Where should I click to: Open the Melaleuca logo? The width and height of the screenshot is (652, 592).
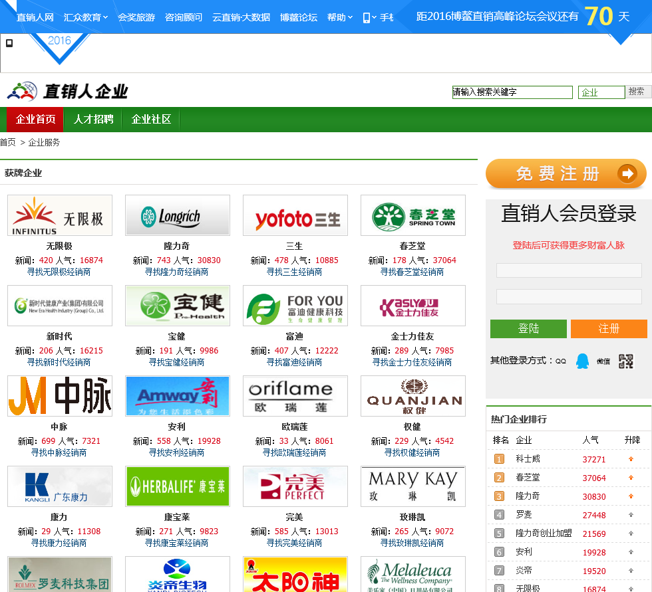click(x=413, y=575)
